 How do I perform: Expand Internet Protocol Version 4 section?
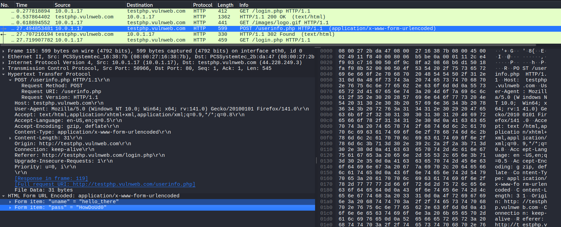[3, 63]
